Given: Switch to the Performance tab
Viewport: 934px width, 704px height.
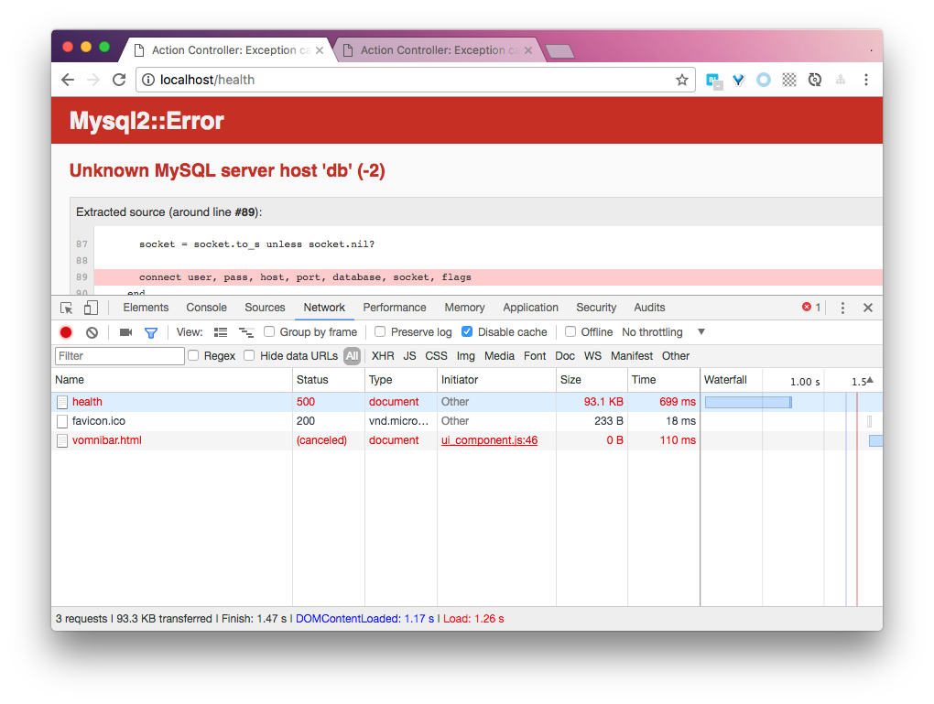Looking at the screenshot, I should [x=395, y=308].
